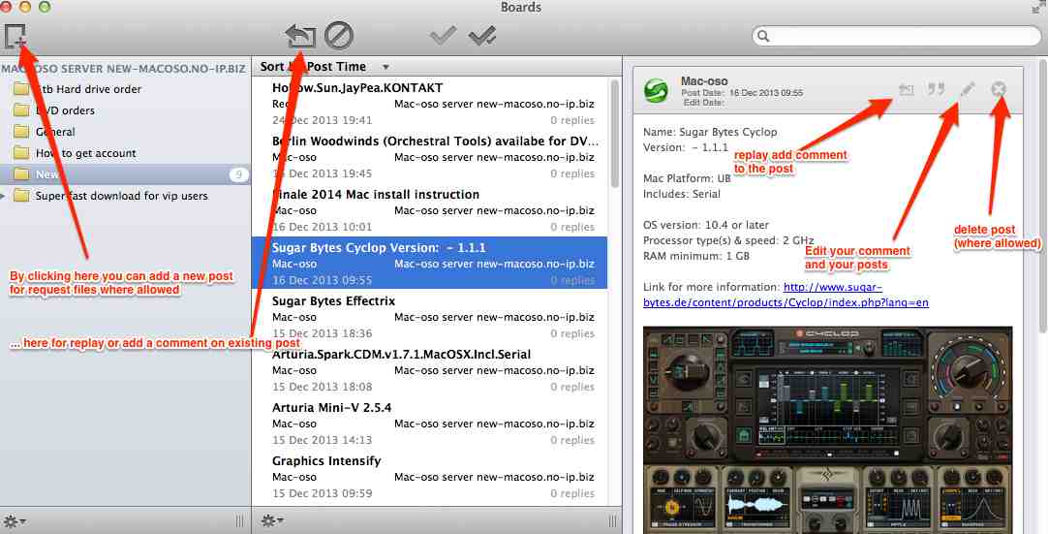
Task: Click the sidebar resize grip handle icon
Action: click(x=239, y=521)
